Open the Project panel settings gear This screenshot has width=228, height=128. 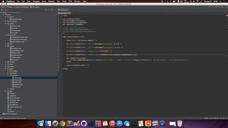coord(52,10)
